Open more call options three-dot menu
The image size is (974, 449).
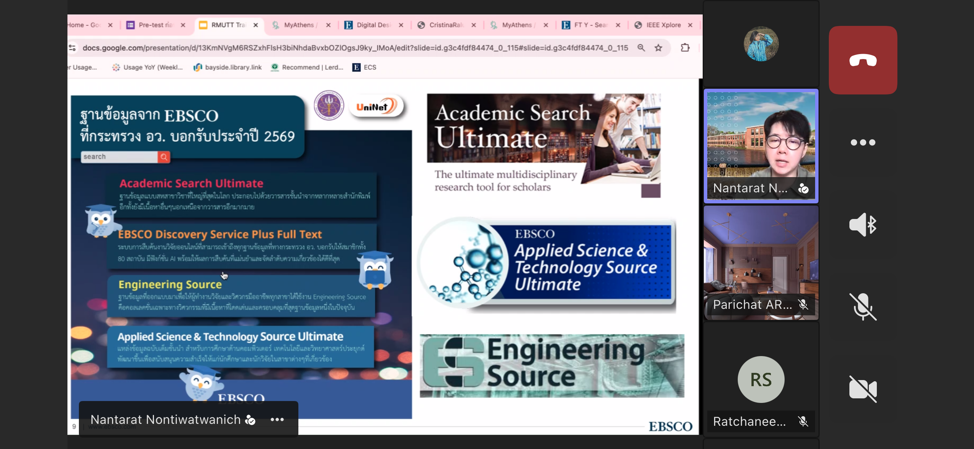coord(863,142)
